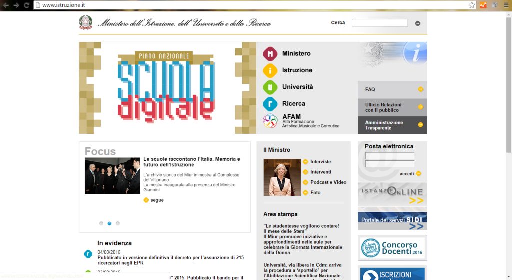This screenshot has width=512, height=280.
Task: Click the Italian Republic emblem logo
Action: [x=86, y=22]
